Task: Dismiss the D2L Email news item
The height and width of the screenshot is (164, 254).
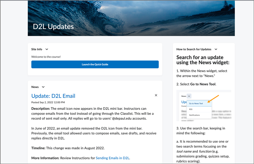Action: [156, 95]
